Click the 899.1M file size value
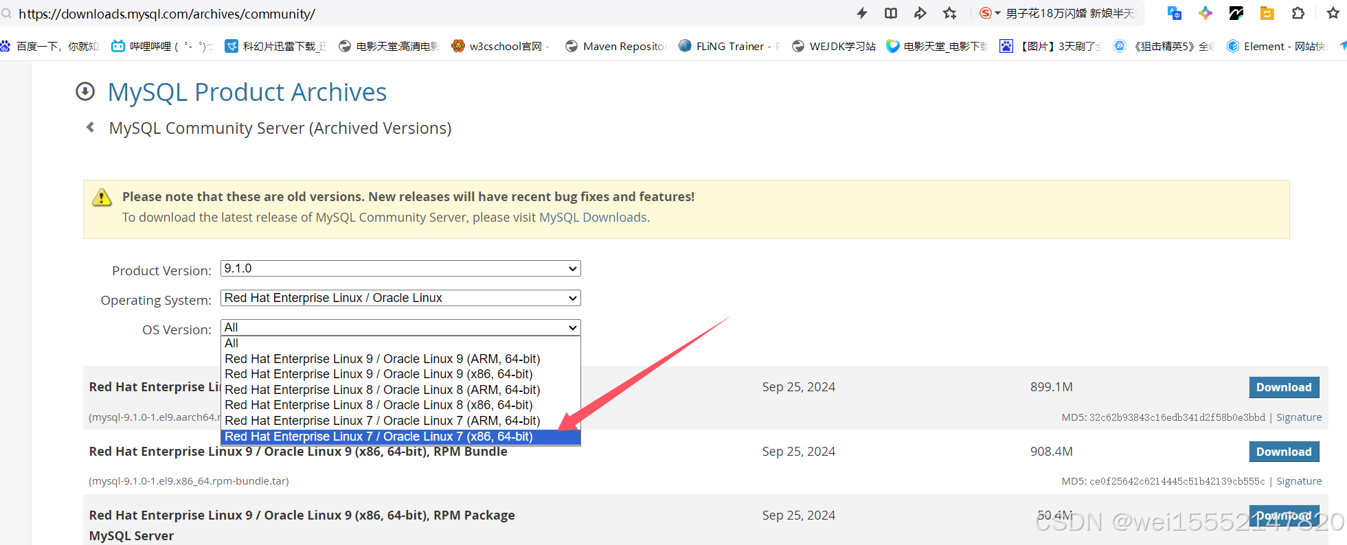 pyautogui.click(x=1052, y=387)
